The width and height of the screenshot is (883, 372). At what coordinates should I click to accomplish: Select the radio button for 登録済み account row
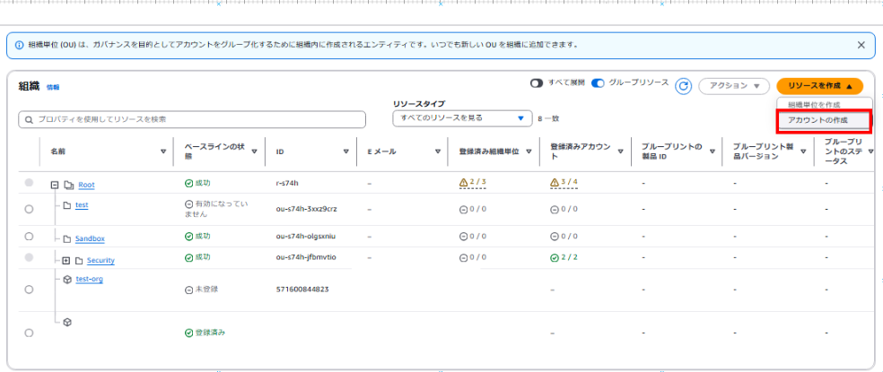pos(29,333)
